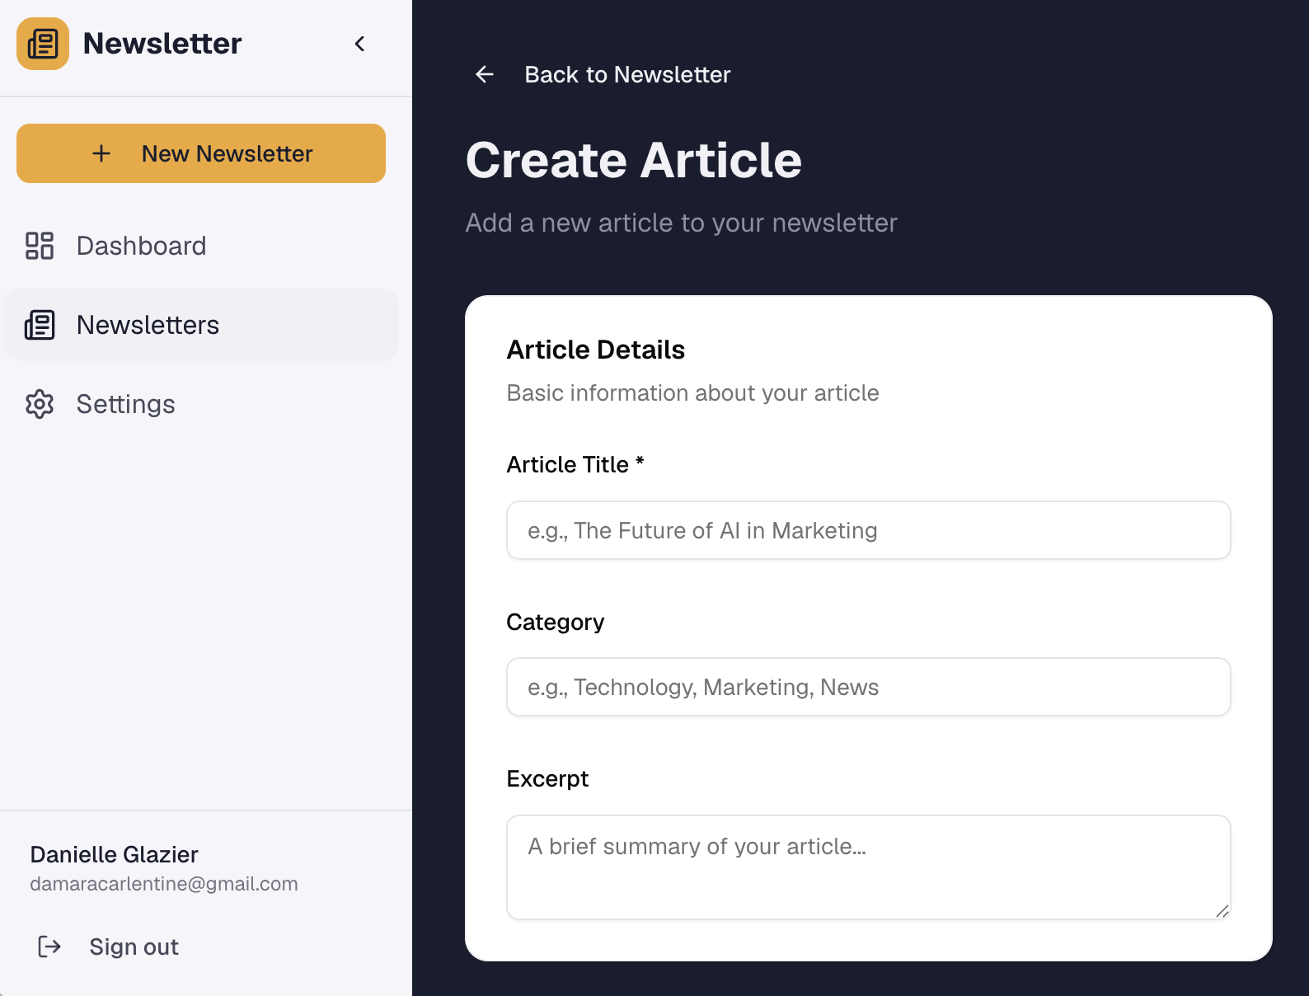Click 'Add a new article to your newsletter' subtitle
This screenshot has width=1309, height=996.
coord(682,223)
